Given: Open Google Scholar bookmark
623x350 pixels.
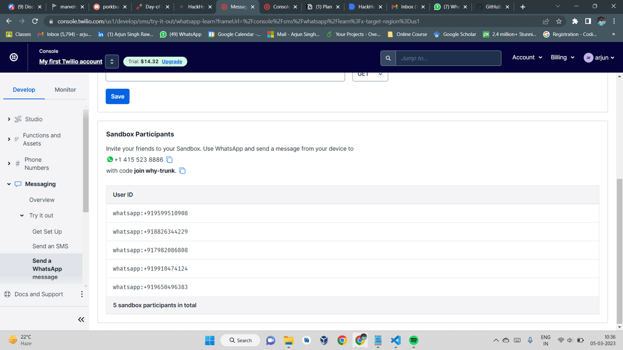Looking at the screenshot, I should (x=455, y=34).
